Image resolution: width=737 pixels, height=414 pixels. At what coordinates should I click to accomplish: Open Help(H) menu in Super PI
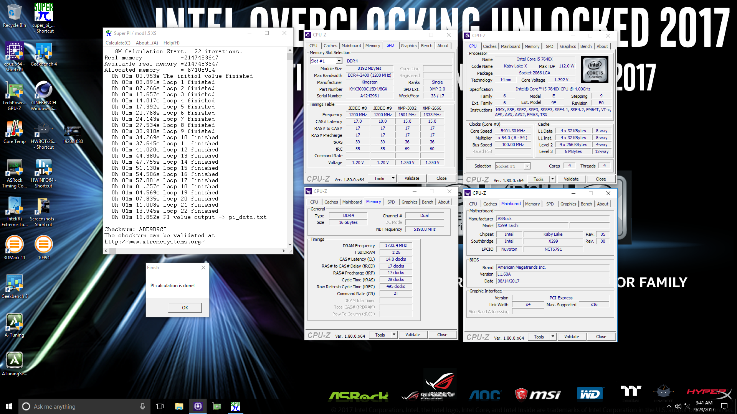[171, 43]
